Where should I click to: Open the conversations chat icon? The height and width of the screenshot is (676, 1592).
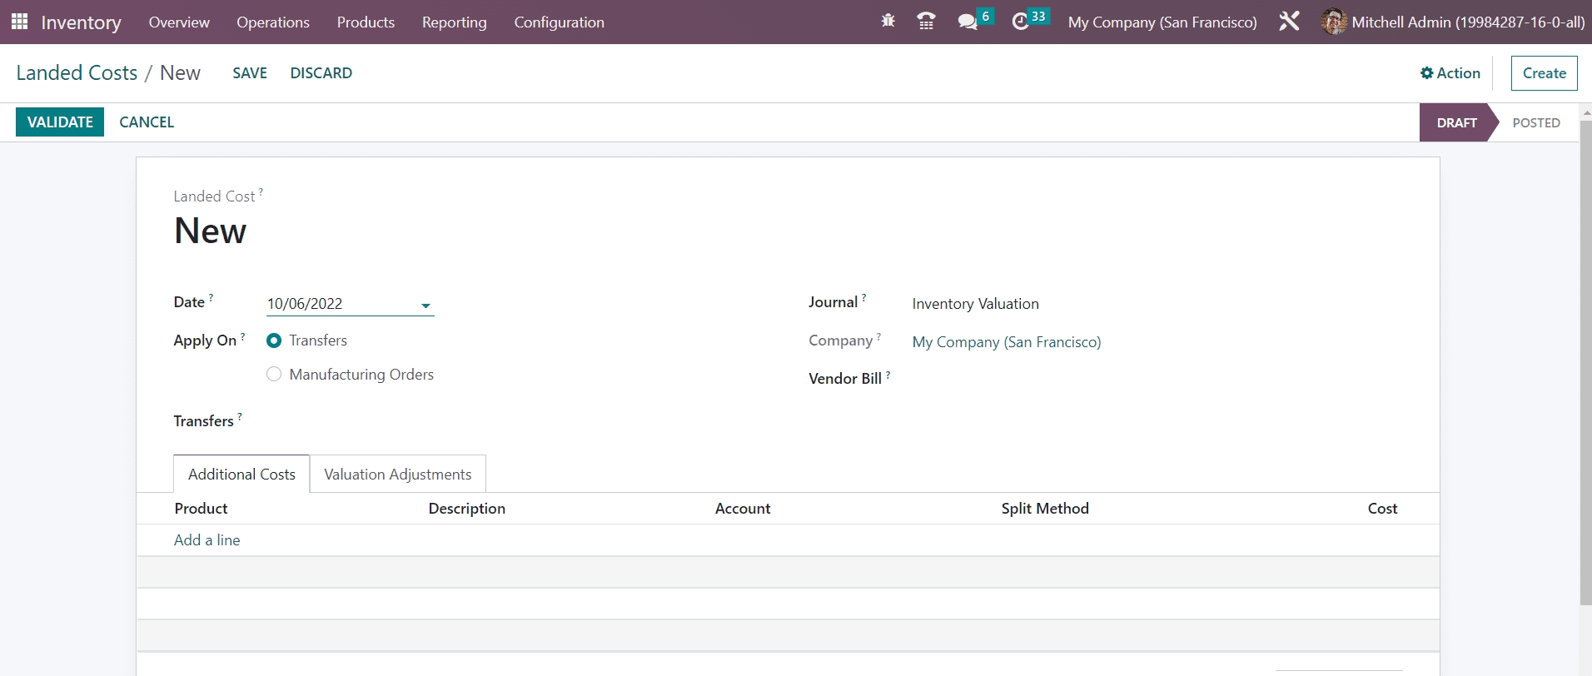pos(968,22)
